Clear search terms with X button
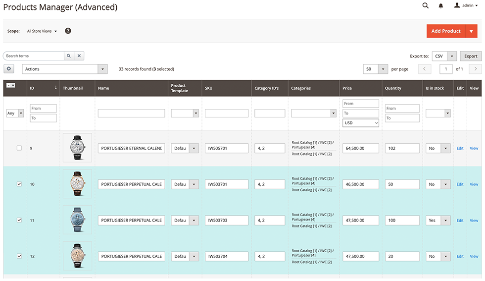 [x=79, y=56]
